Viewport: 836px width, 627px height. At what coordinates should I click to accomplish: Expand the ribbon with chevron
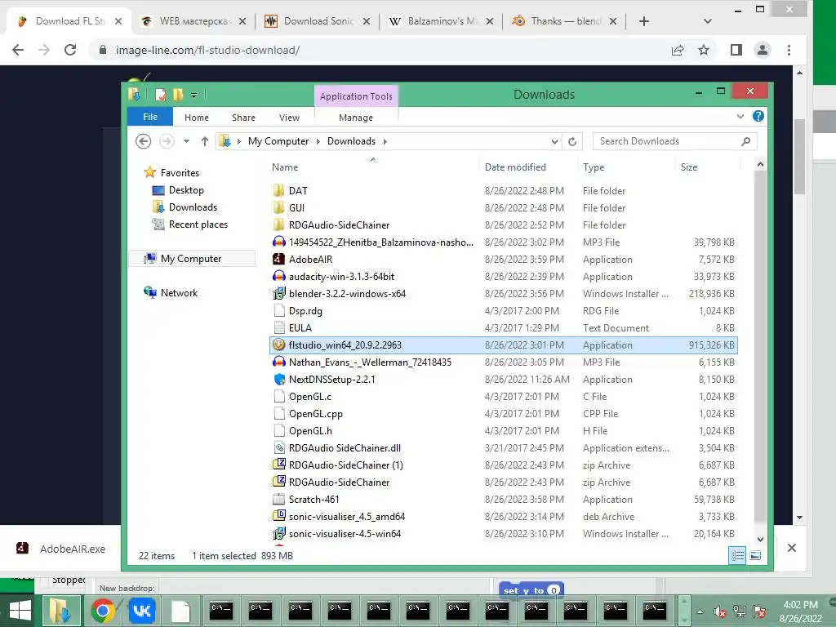[740, 116]
